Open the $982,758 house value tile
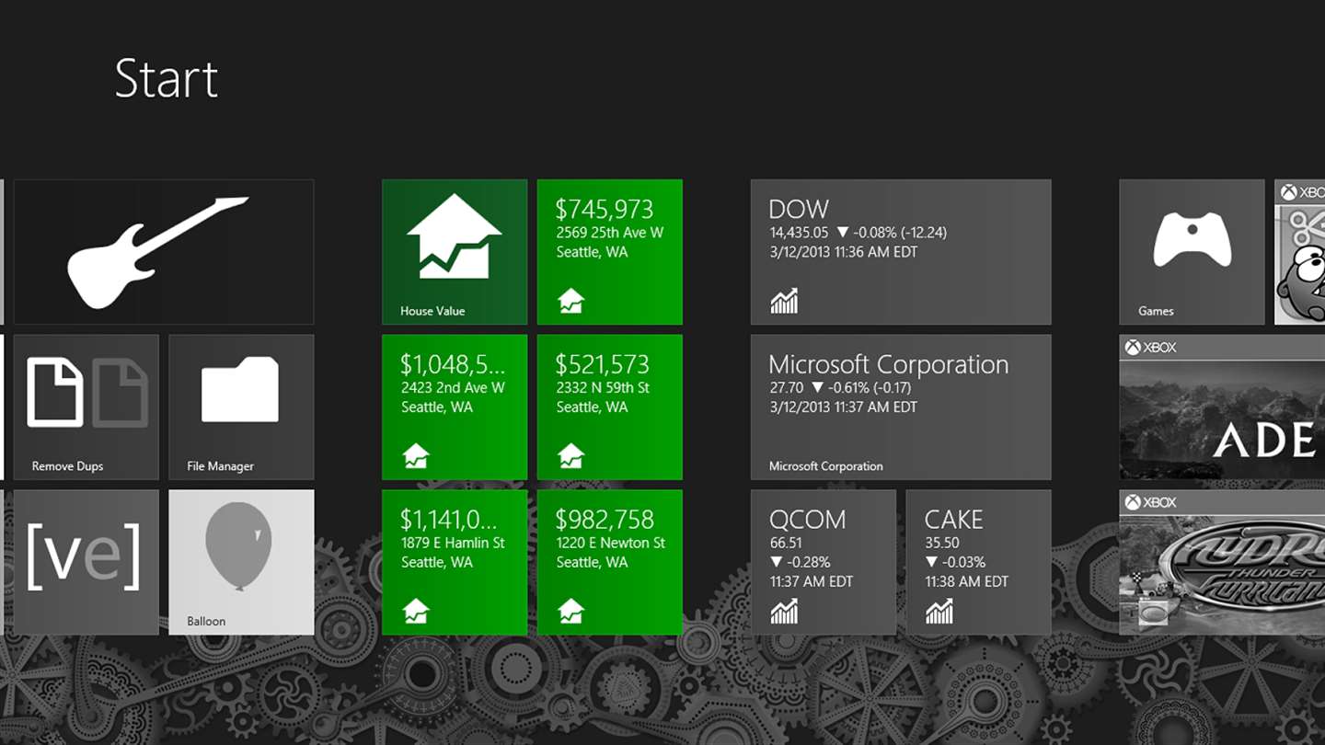 coord(610,562)
